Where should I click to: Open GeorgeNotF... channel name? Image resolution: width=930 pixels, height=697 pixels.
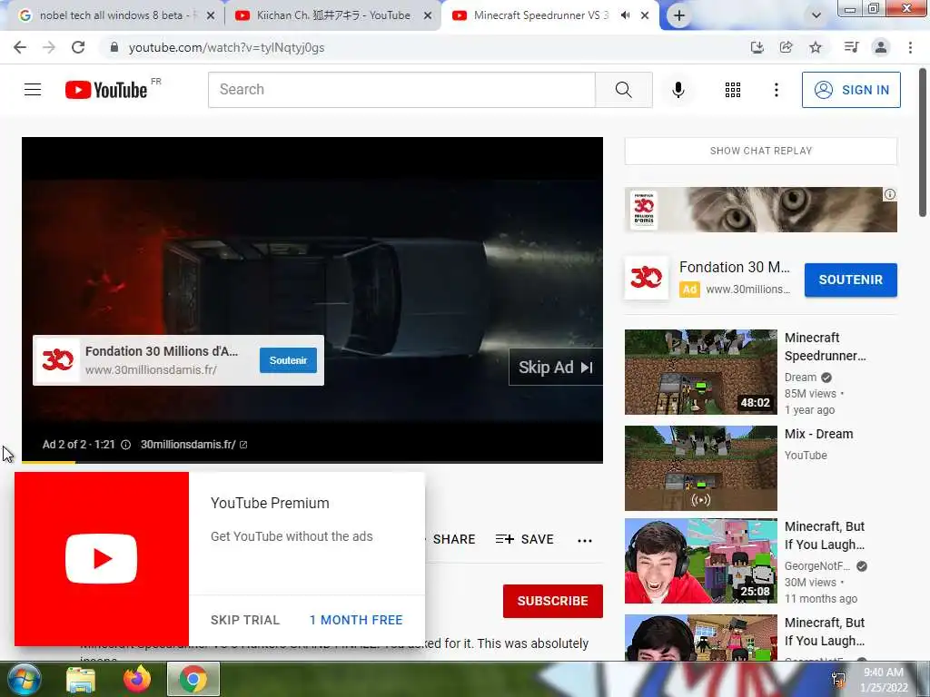coord(817,566)
